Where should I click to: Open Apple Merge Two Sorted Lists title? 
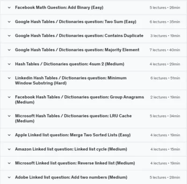[x=73, y=135]
